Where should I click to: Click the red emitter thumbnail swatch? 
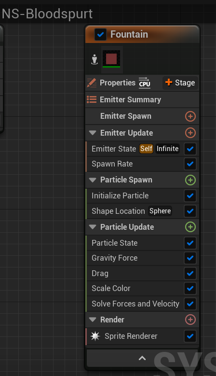click(x=111, y=59)
